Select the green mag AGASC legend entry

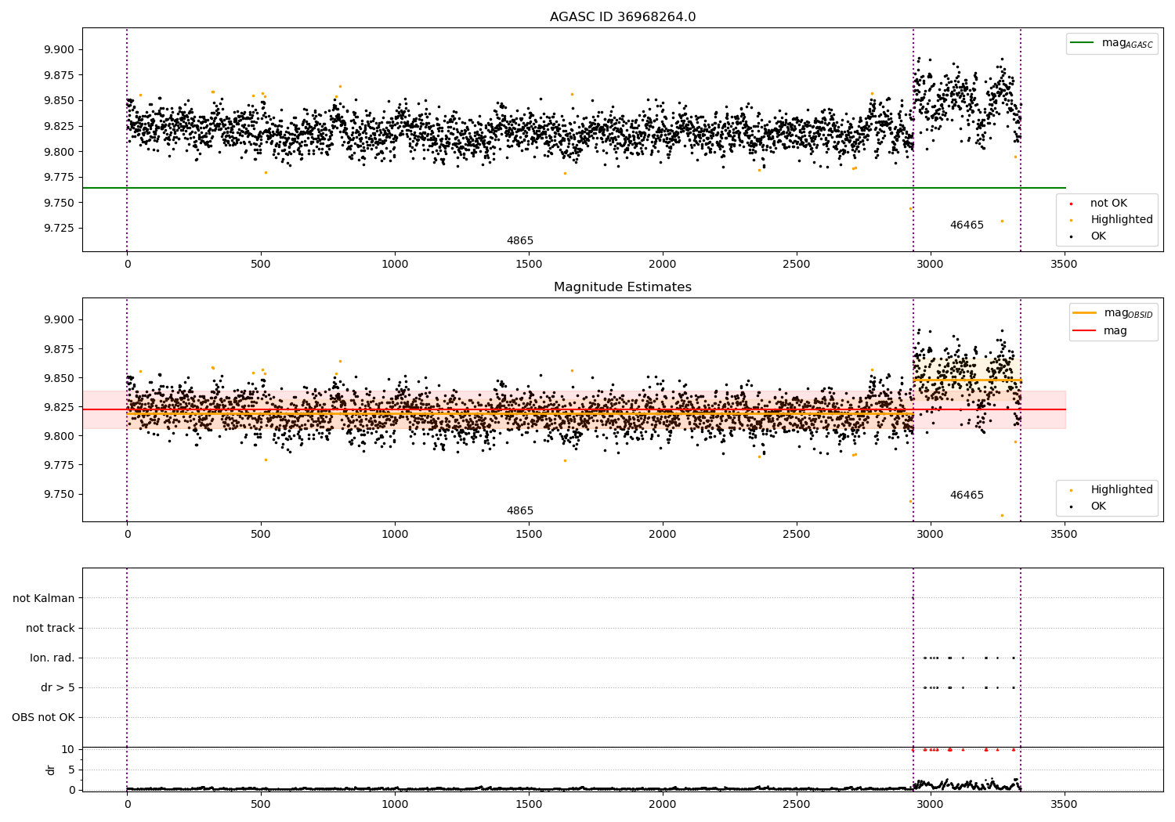(1112, 43)
